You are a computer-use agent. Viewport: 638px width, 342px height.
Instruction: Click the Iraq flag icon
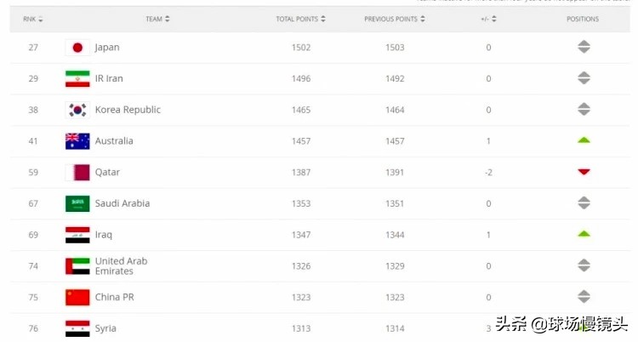coord(77,235)
